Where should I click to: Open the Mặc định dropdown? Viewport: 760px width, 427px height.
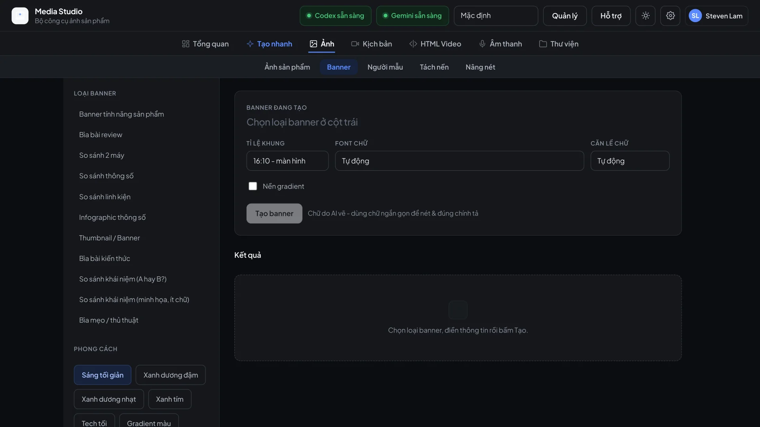[x=496, y=16]
